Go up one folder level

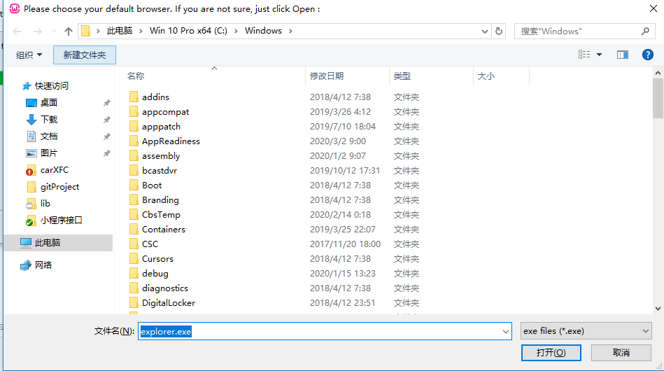click(x=68, y=31)
